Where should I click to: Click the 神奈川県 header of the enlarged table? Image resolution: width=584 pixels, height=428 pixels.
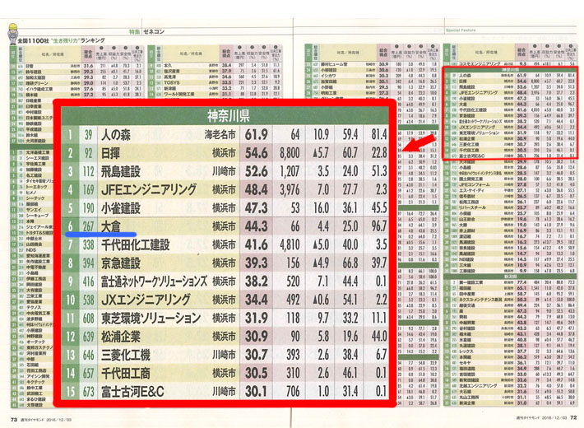pos(229,116)
